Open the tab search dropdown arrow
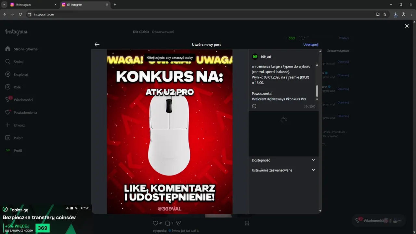This screenshot has height=234, width=416. [4, 5]
